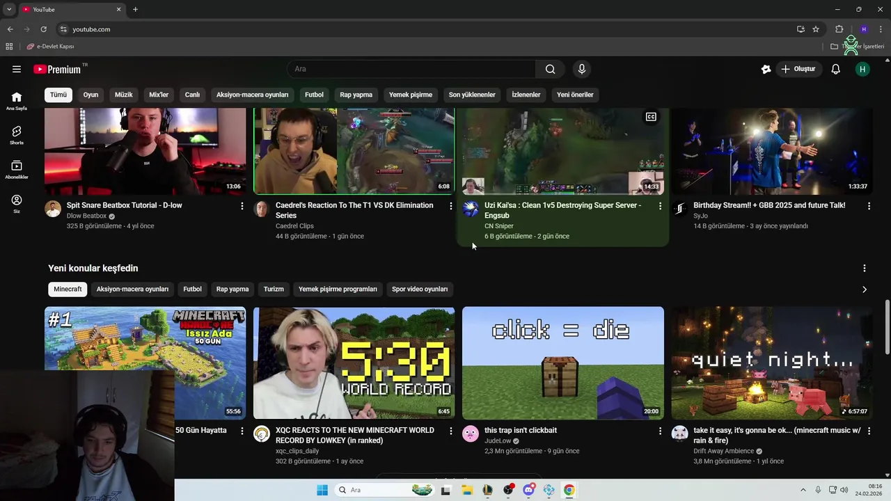Open the Chrome extensions puzzle icon
Image resolution: width=891 pixels, height=501 pixels.
(x=839, y=29)
